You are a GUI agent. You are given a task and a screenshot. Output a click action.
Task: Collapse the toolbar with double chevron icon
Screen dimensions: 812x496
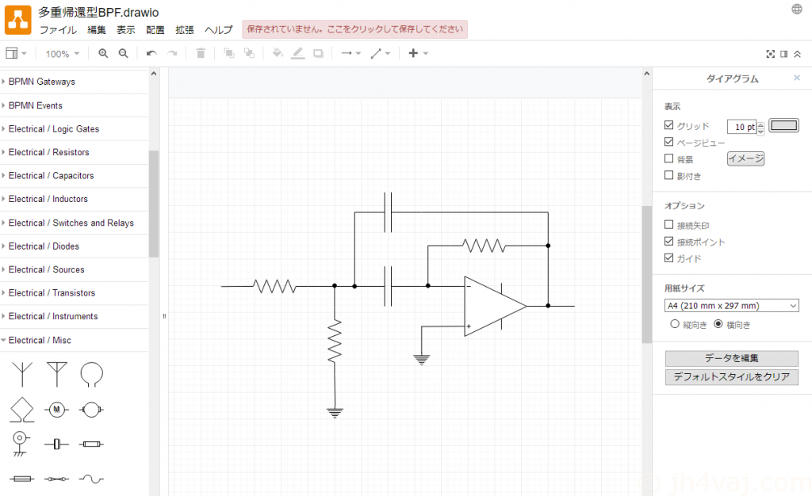798,54
